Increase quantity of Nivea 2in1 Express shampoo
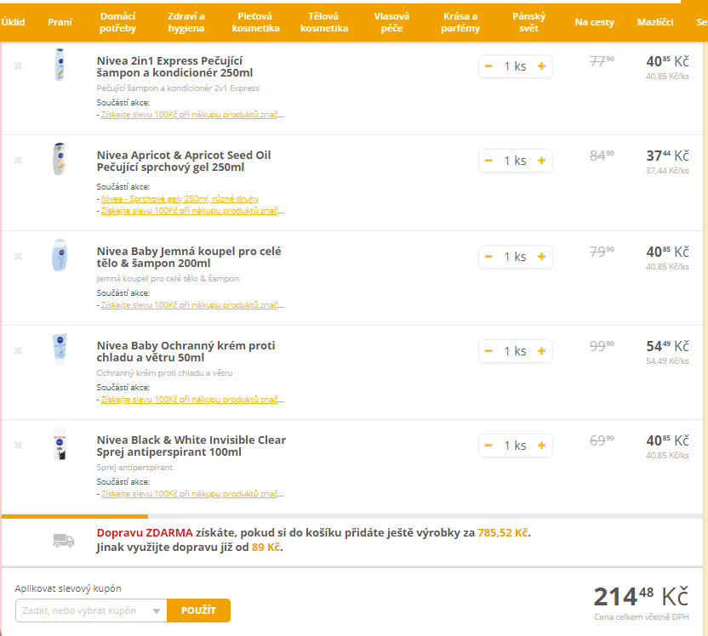The height and width of the screenshot is (636, 708). tap(541, 66)
